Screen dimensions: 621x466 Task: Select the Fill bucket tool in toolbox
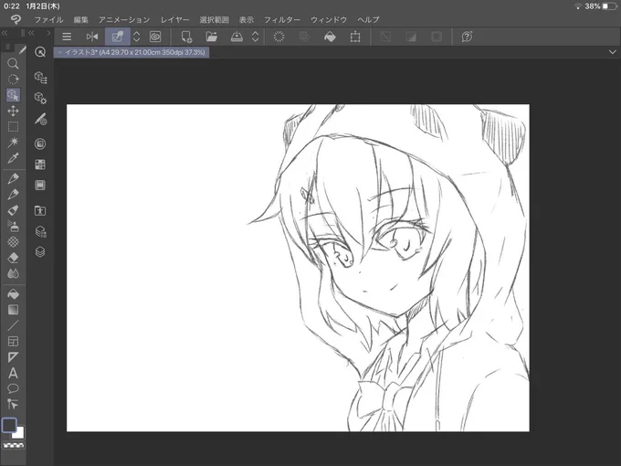click(13, 294)
